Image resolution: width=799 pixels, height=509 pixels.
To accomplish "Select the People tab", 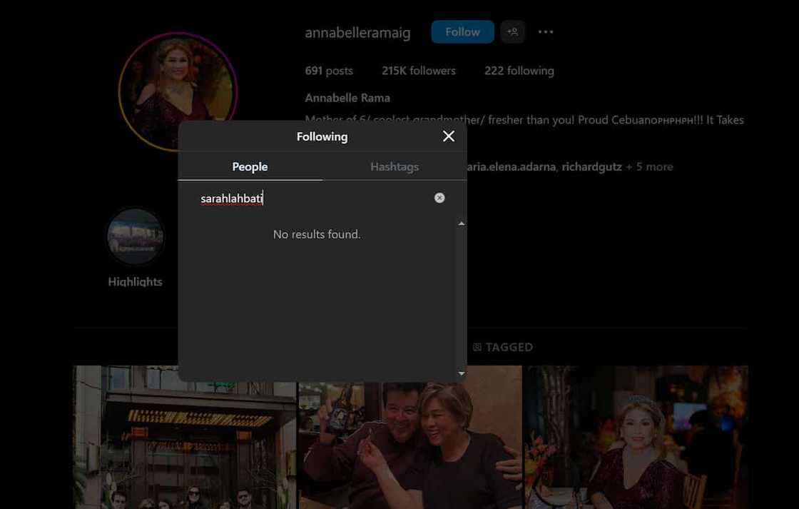I will click(x=250, y=166).
